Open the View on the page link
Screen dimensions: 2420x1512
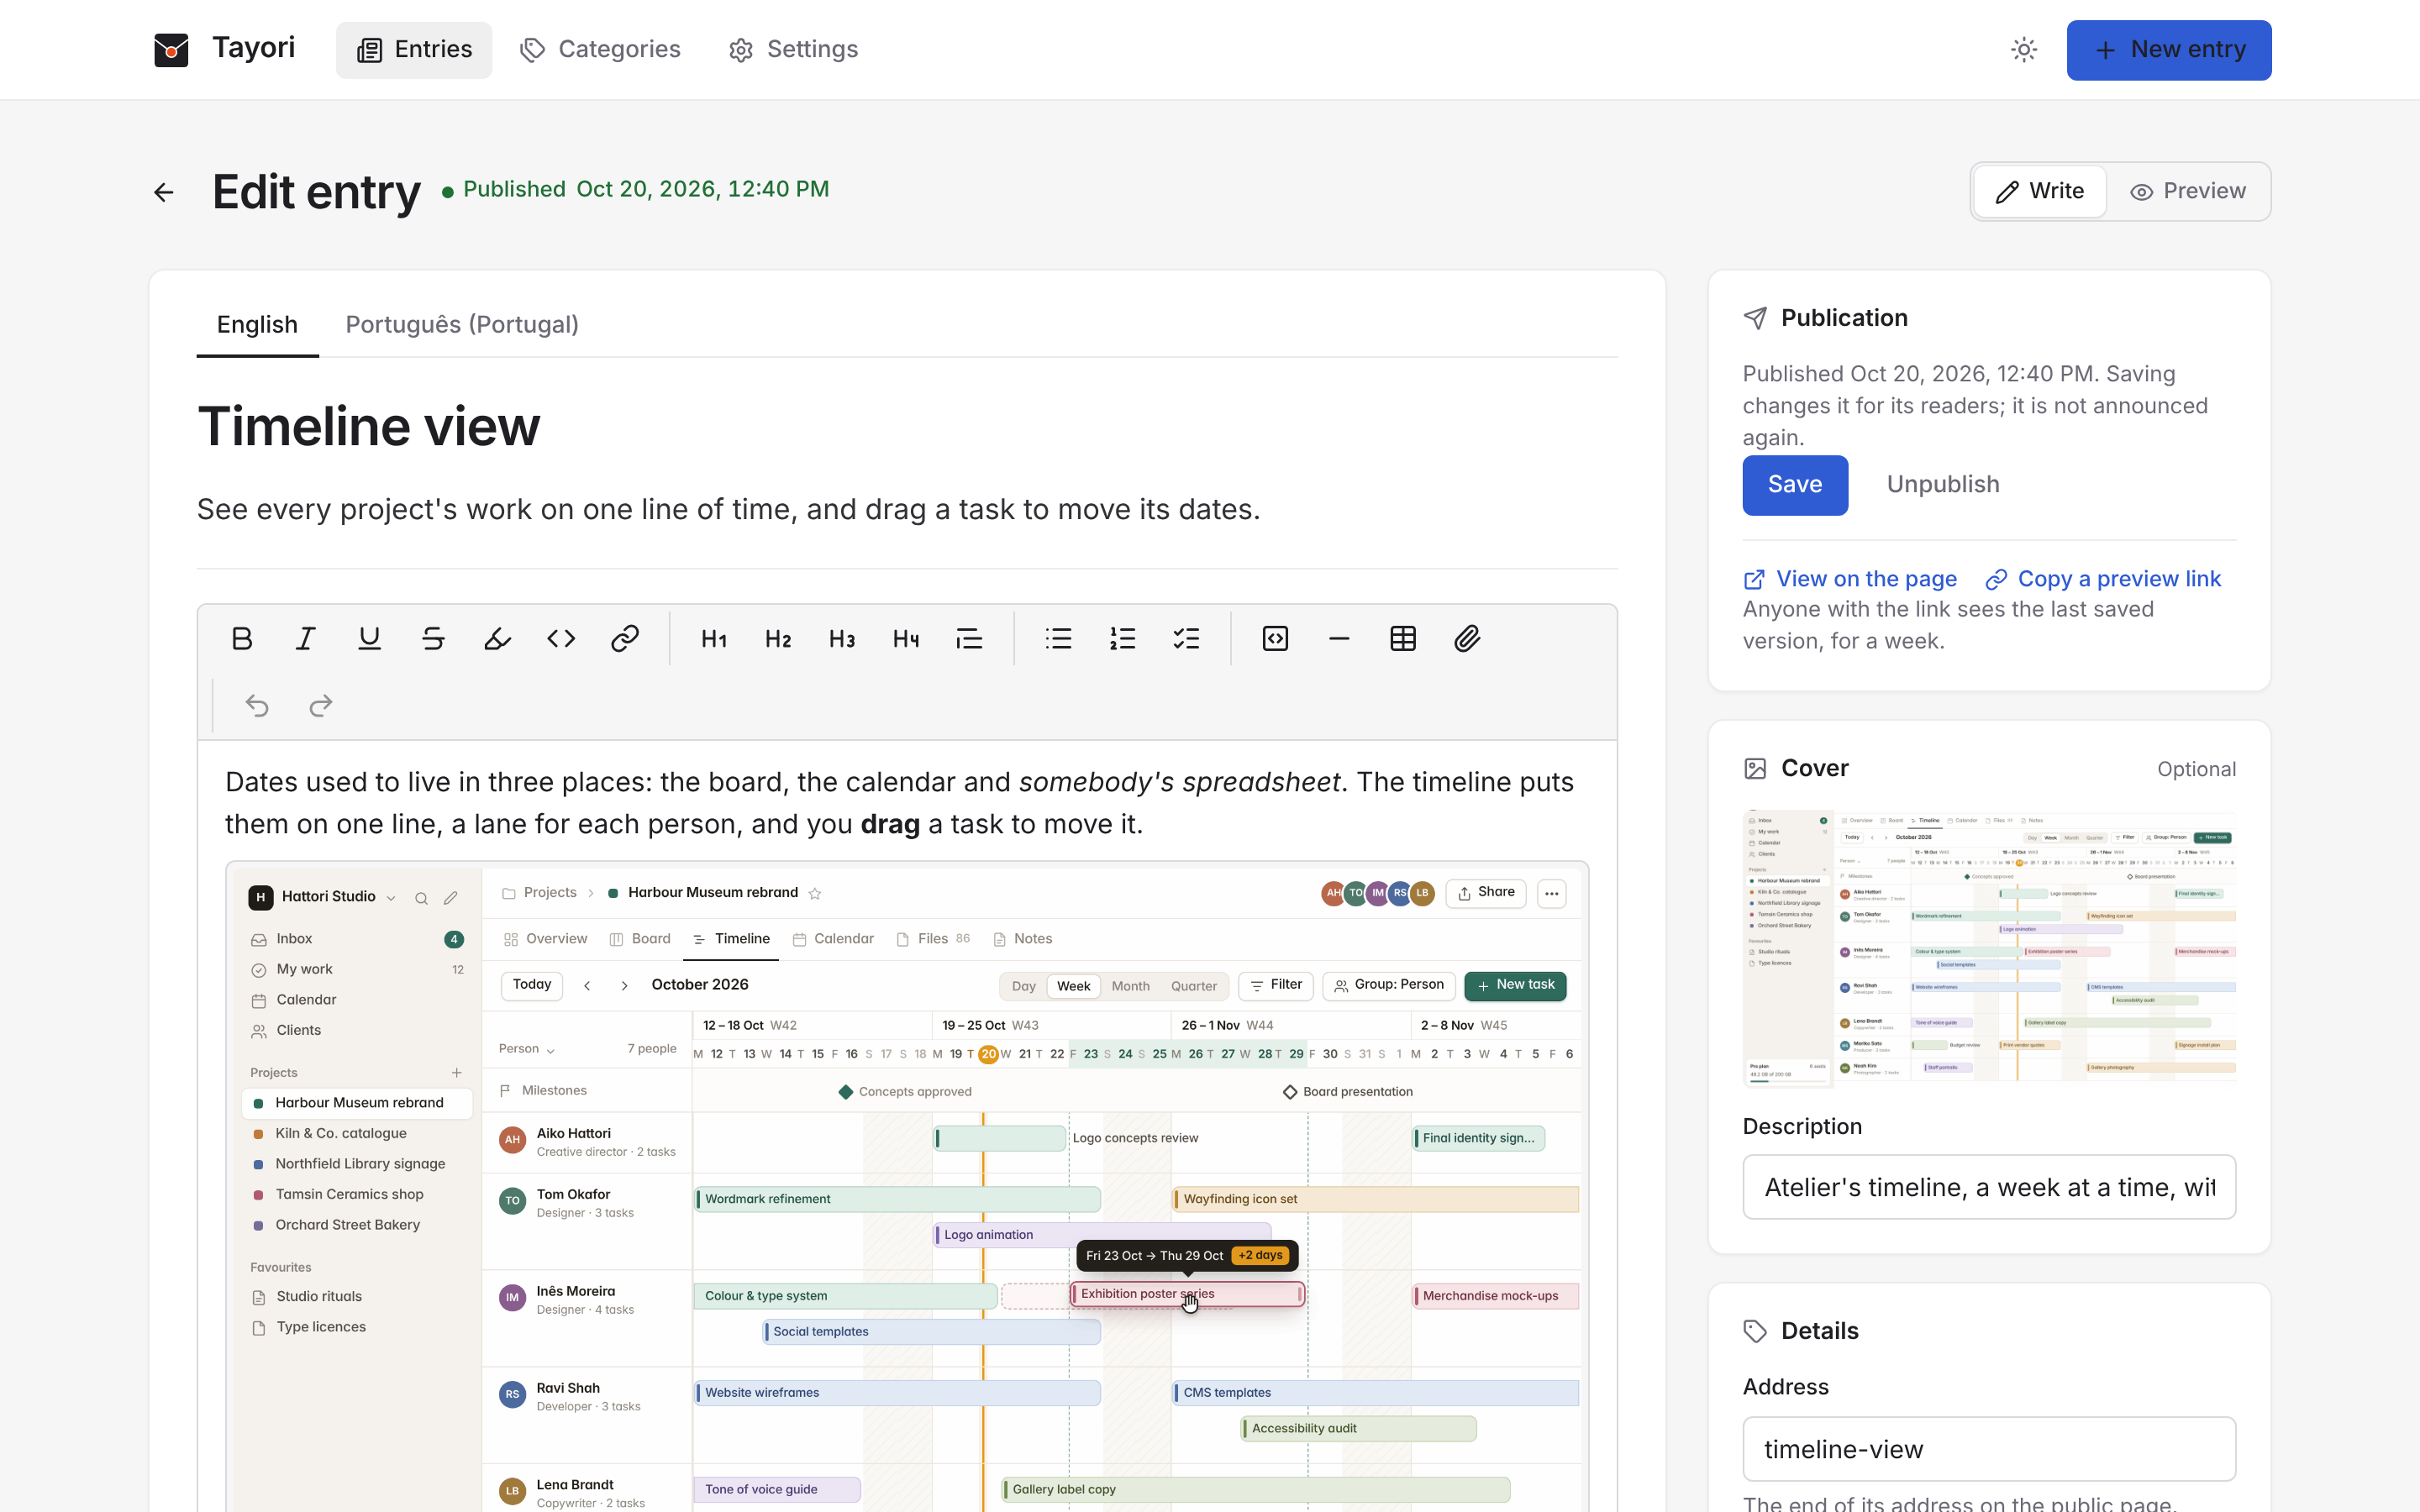pos(1850,579)
